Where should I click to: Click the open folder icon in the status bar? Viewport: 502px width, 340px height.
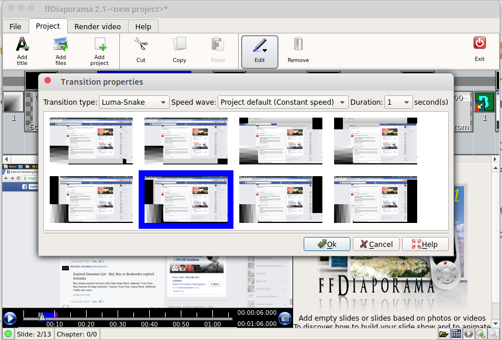tap(444, 334)
